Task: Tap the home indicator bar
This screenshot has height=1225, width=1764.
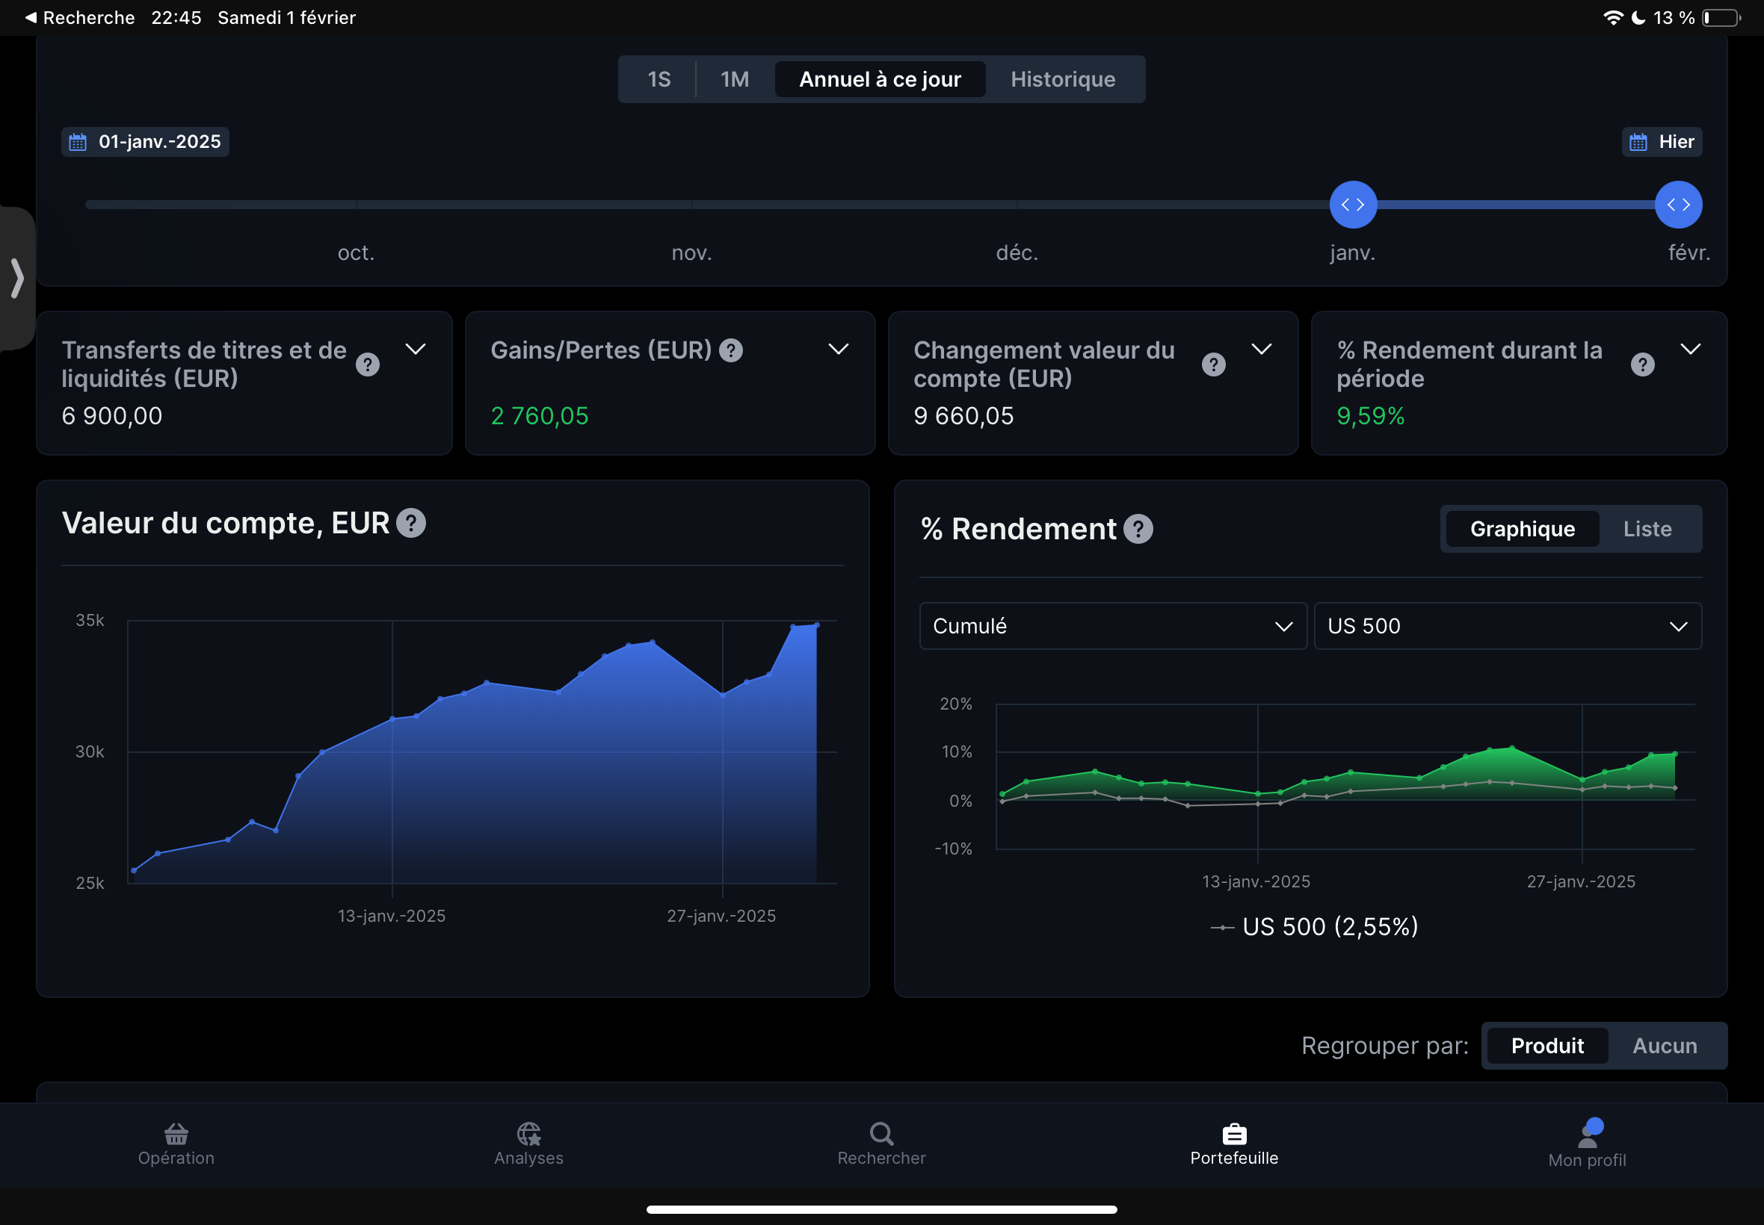Action: [881, 1209]
